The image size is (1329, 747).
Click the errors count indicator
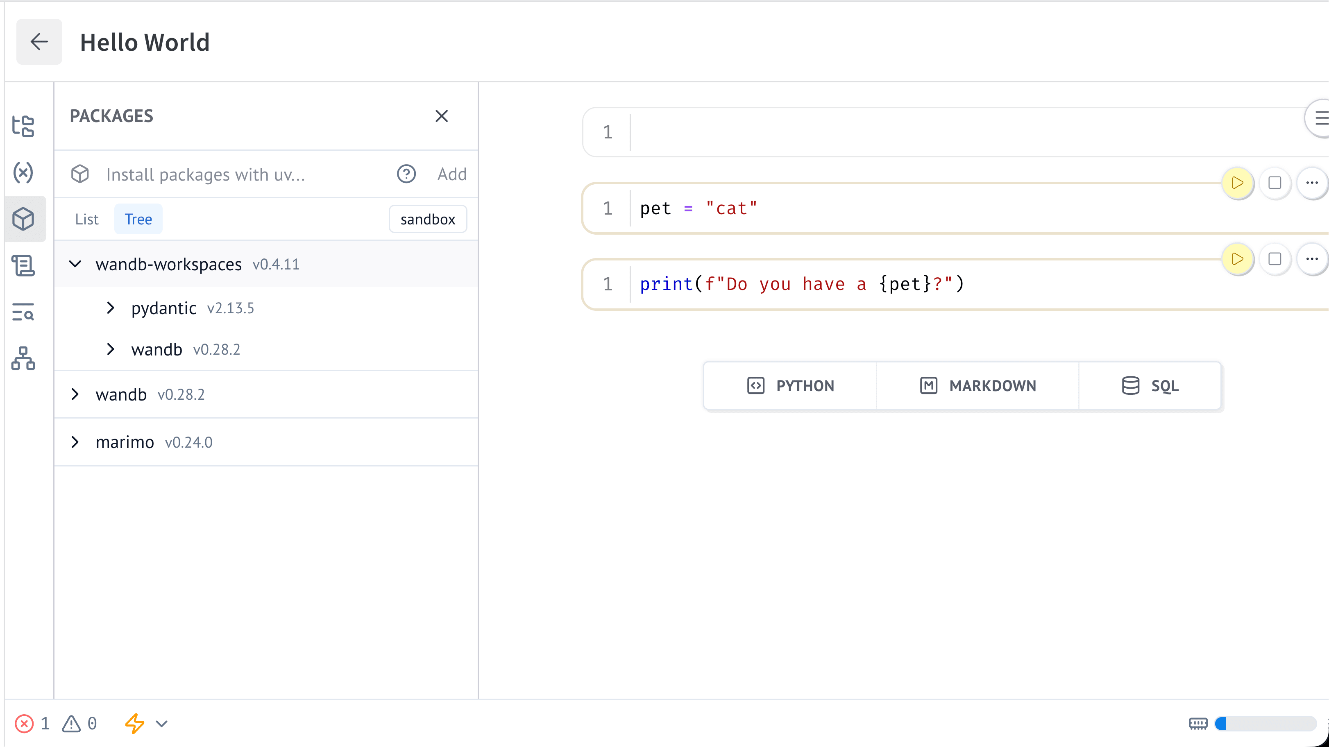coord(32,724)
